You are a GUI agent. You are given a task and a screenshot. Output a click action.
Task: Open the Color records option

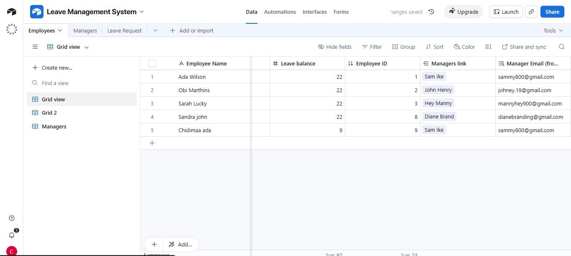(x=464, y=47)
